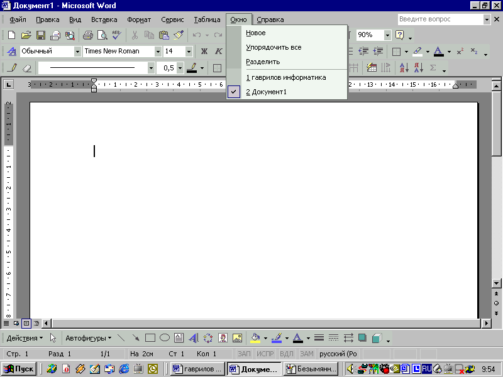Viewport: 503px width, 377px height.
Task: Open Word help question mark icon
Action: [x=400, y=35]
